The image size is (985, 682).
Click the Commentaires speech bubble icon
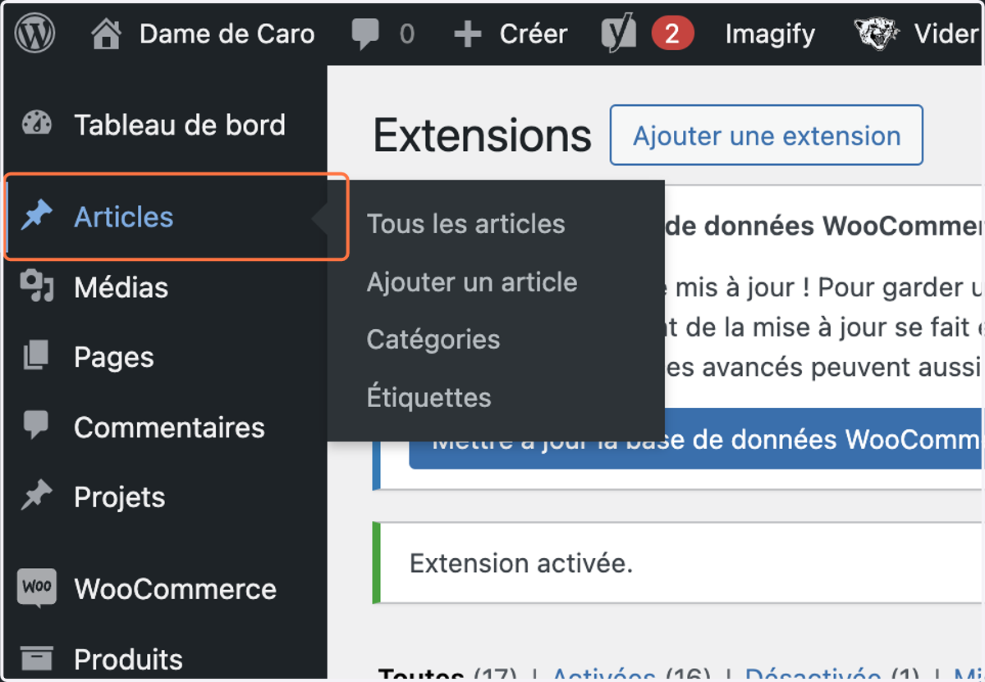click(x=36, y=426)
